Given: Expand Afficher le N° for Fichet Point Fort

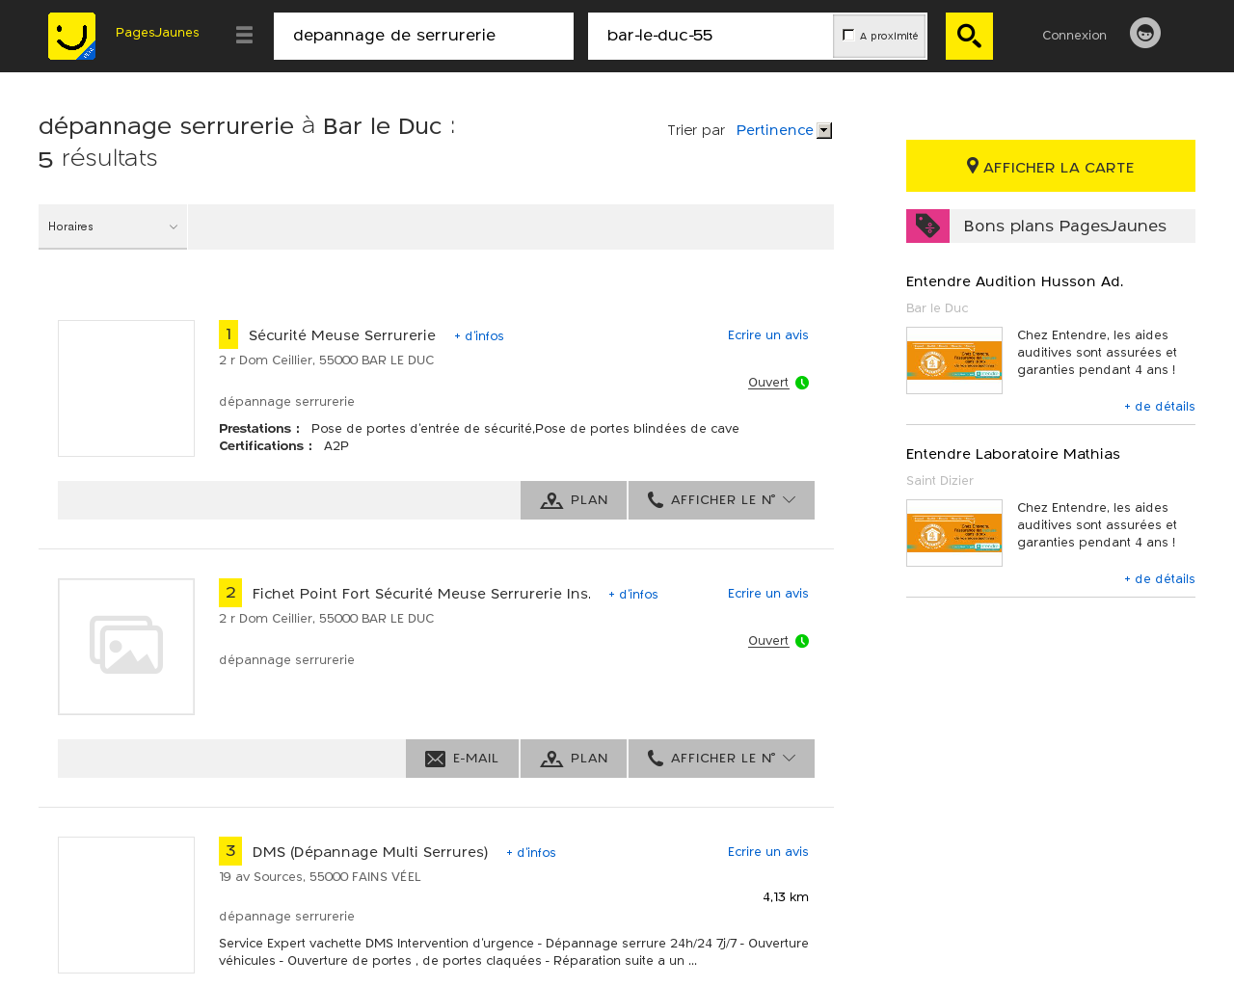Looking at the screenshot, I should point(721,759).
